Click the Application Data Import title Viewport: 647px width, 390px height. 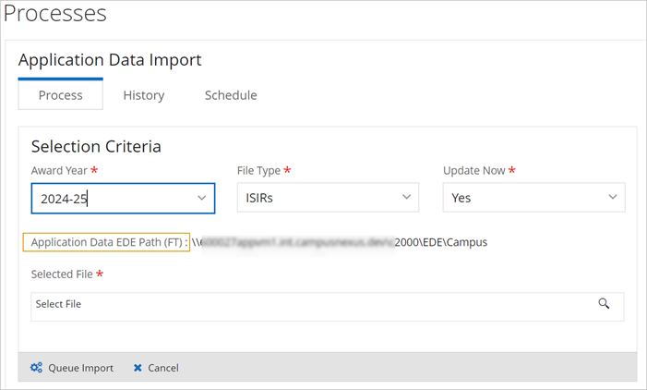click(110, 60)
